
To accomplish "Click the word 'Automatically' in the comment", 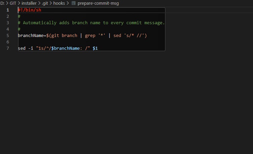I will [40, 23].
